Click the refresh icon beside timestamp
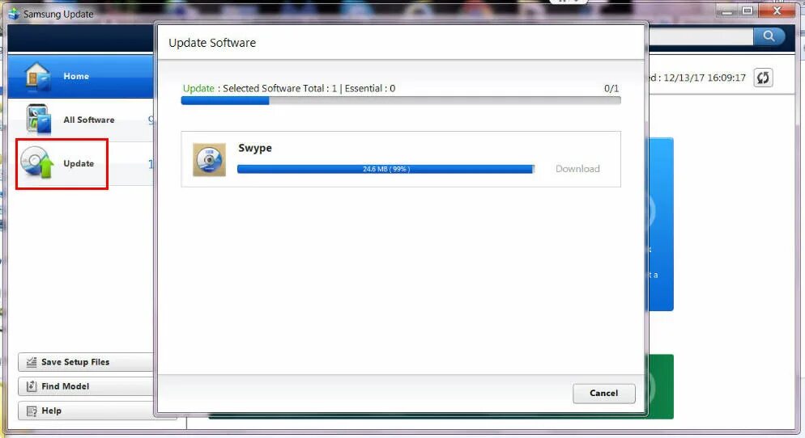 tap(763, 78)
